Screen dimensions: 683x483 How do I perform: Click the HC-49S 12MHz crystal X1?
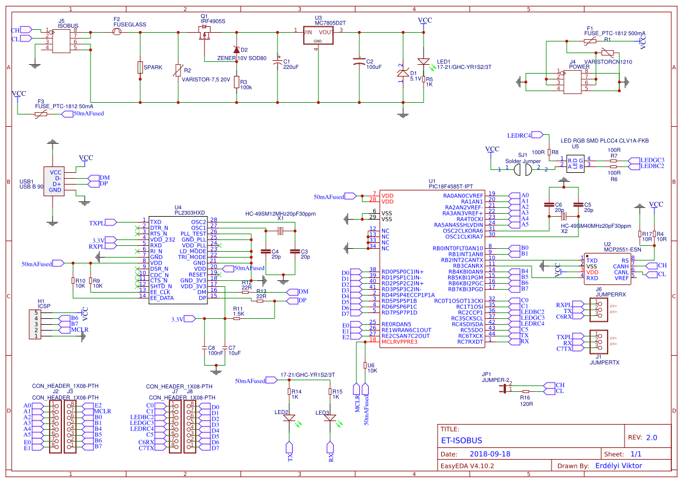pos(280,231)
